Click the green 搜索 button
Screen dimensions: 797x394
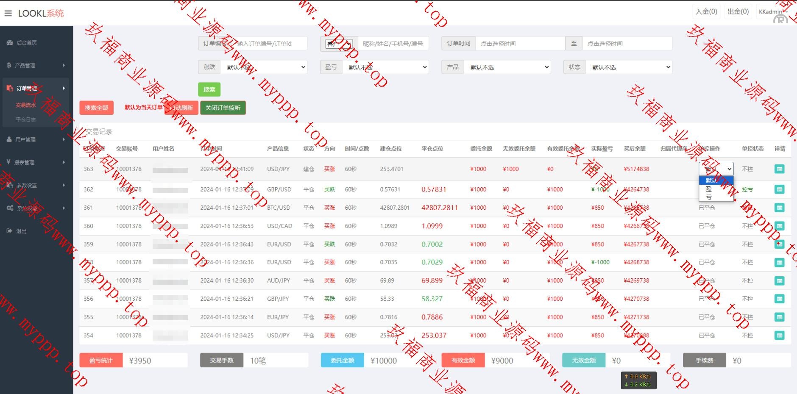point(209,89)
